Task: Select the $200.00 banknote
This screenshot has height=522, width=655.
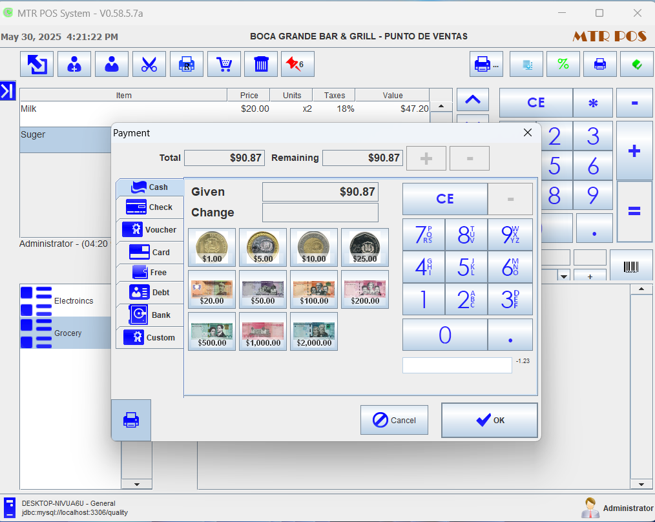Action: click(x=365, y=289)
